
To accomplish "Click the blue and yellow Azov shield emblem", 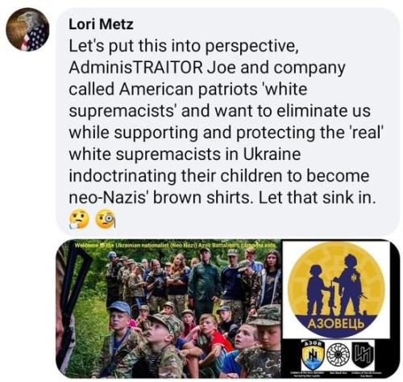I will click(x=313, y=356).
